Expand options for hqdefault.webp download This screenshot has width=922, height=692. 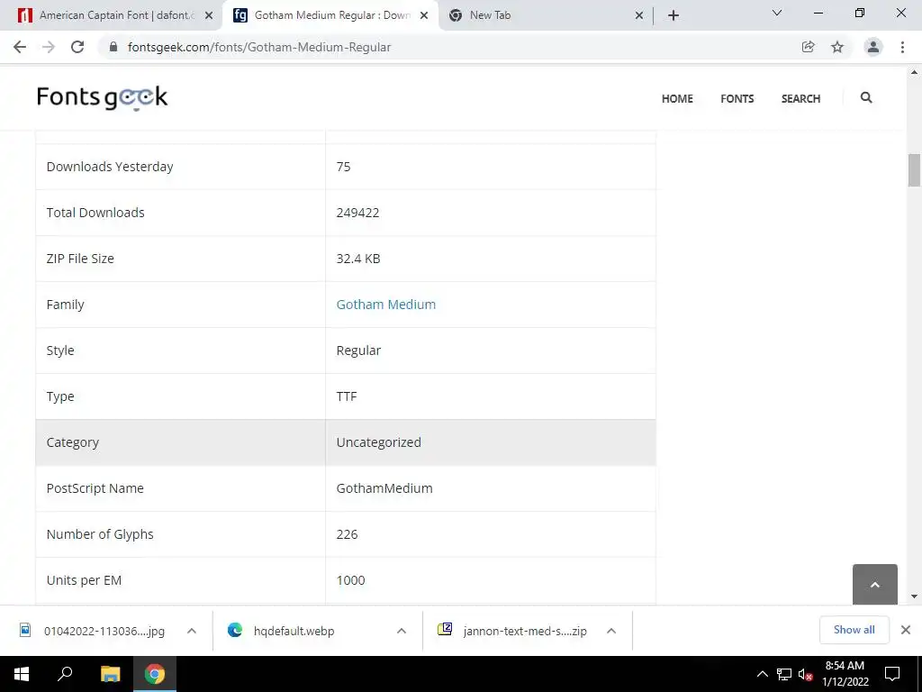pos(402,631)
